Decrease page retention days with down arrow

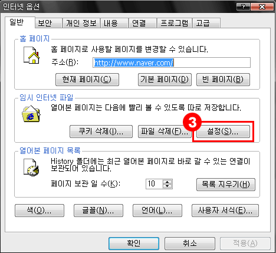[x=167, y=186]
